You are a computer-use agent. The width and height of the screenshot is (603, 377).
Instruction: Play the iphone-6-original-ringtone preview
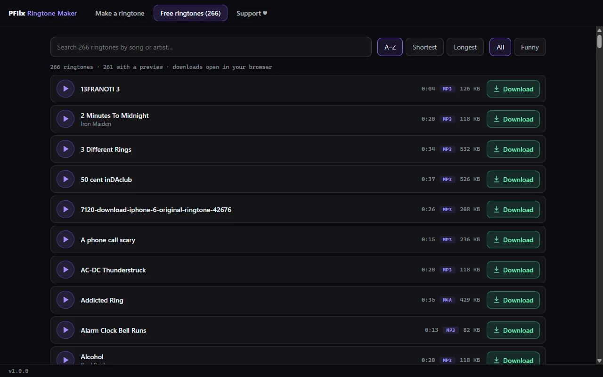pyautogui.click(x=65, y=209)
